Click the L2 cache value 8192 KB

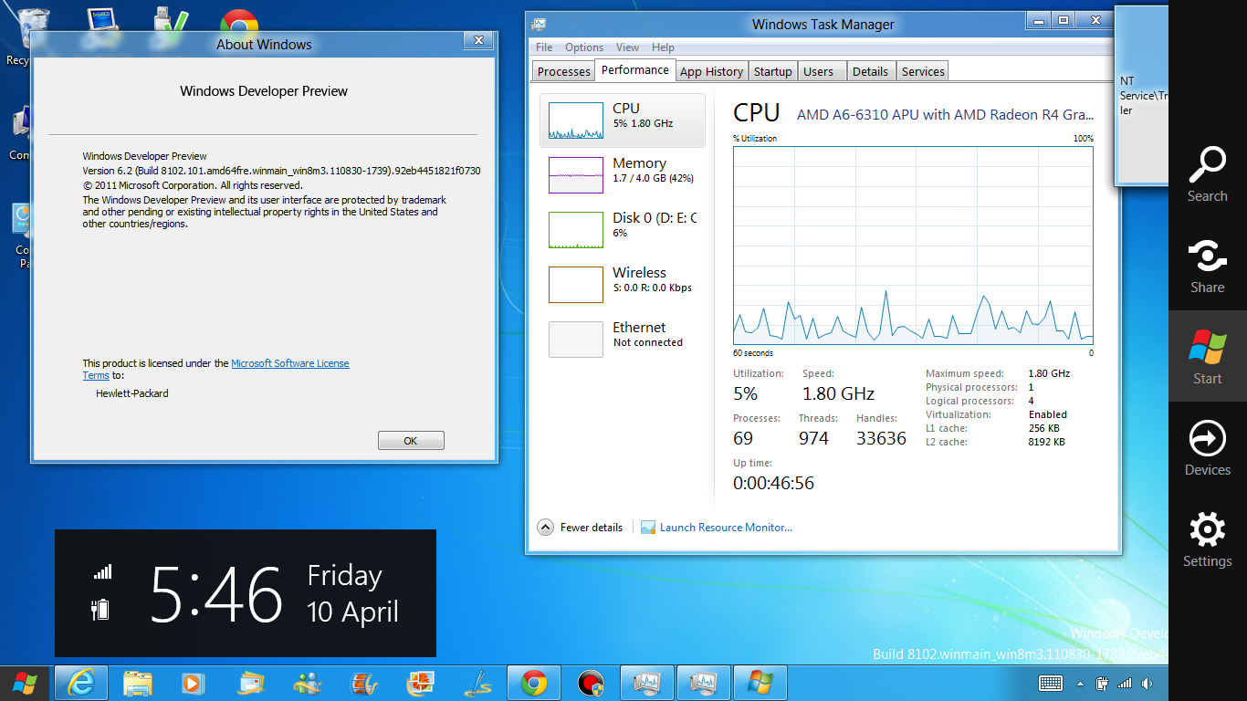[1046, 442]
